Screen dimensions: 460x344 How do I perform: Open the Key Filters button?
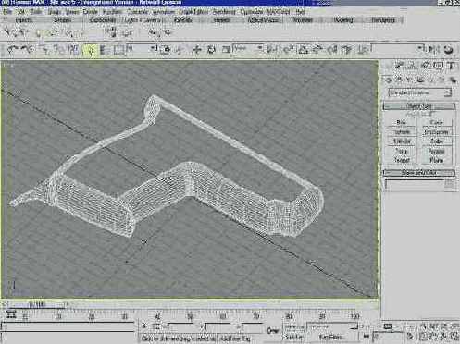[332, 337]
